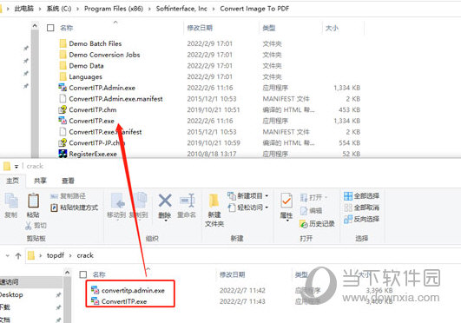Click Select all (全部选择)
Viewport: 461px width, 323px height.
[361, 196]
